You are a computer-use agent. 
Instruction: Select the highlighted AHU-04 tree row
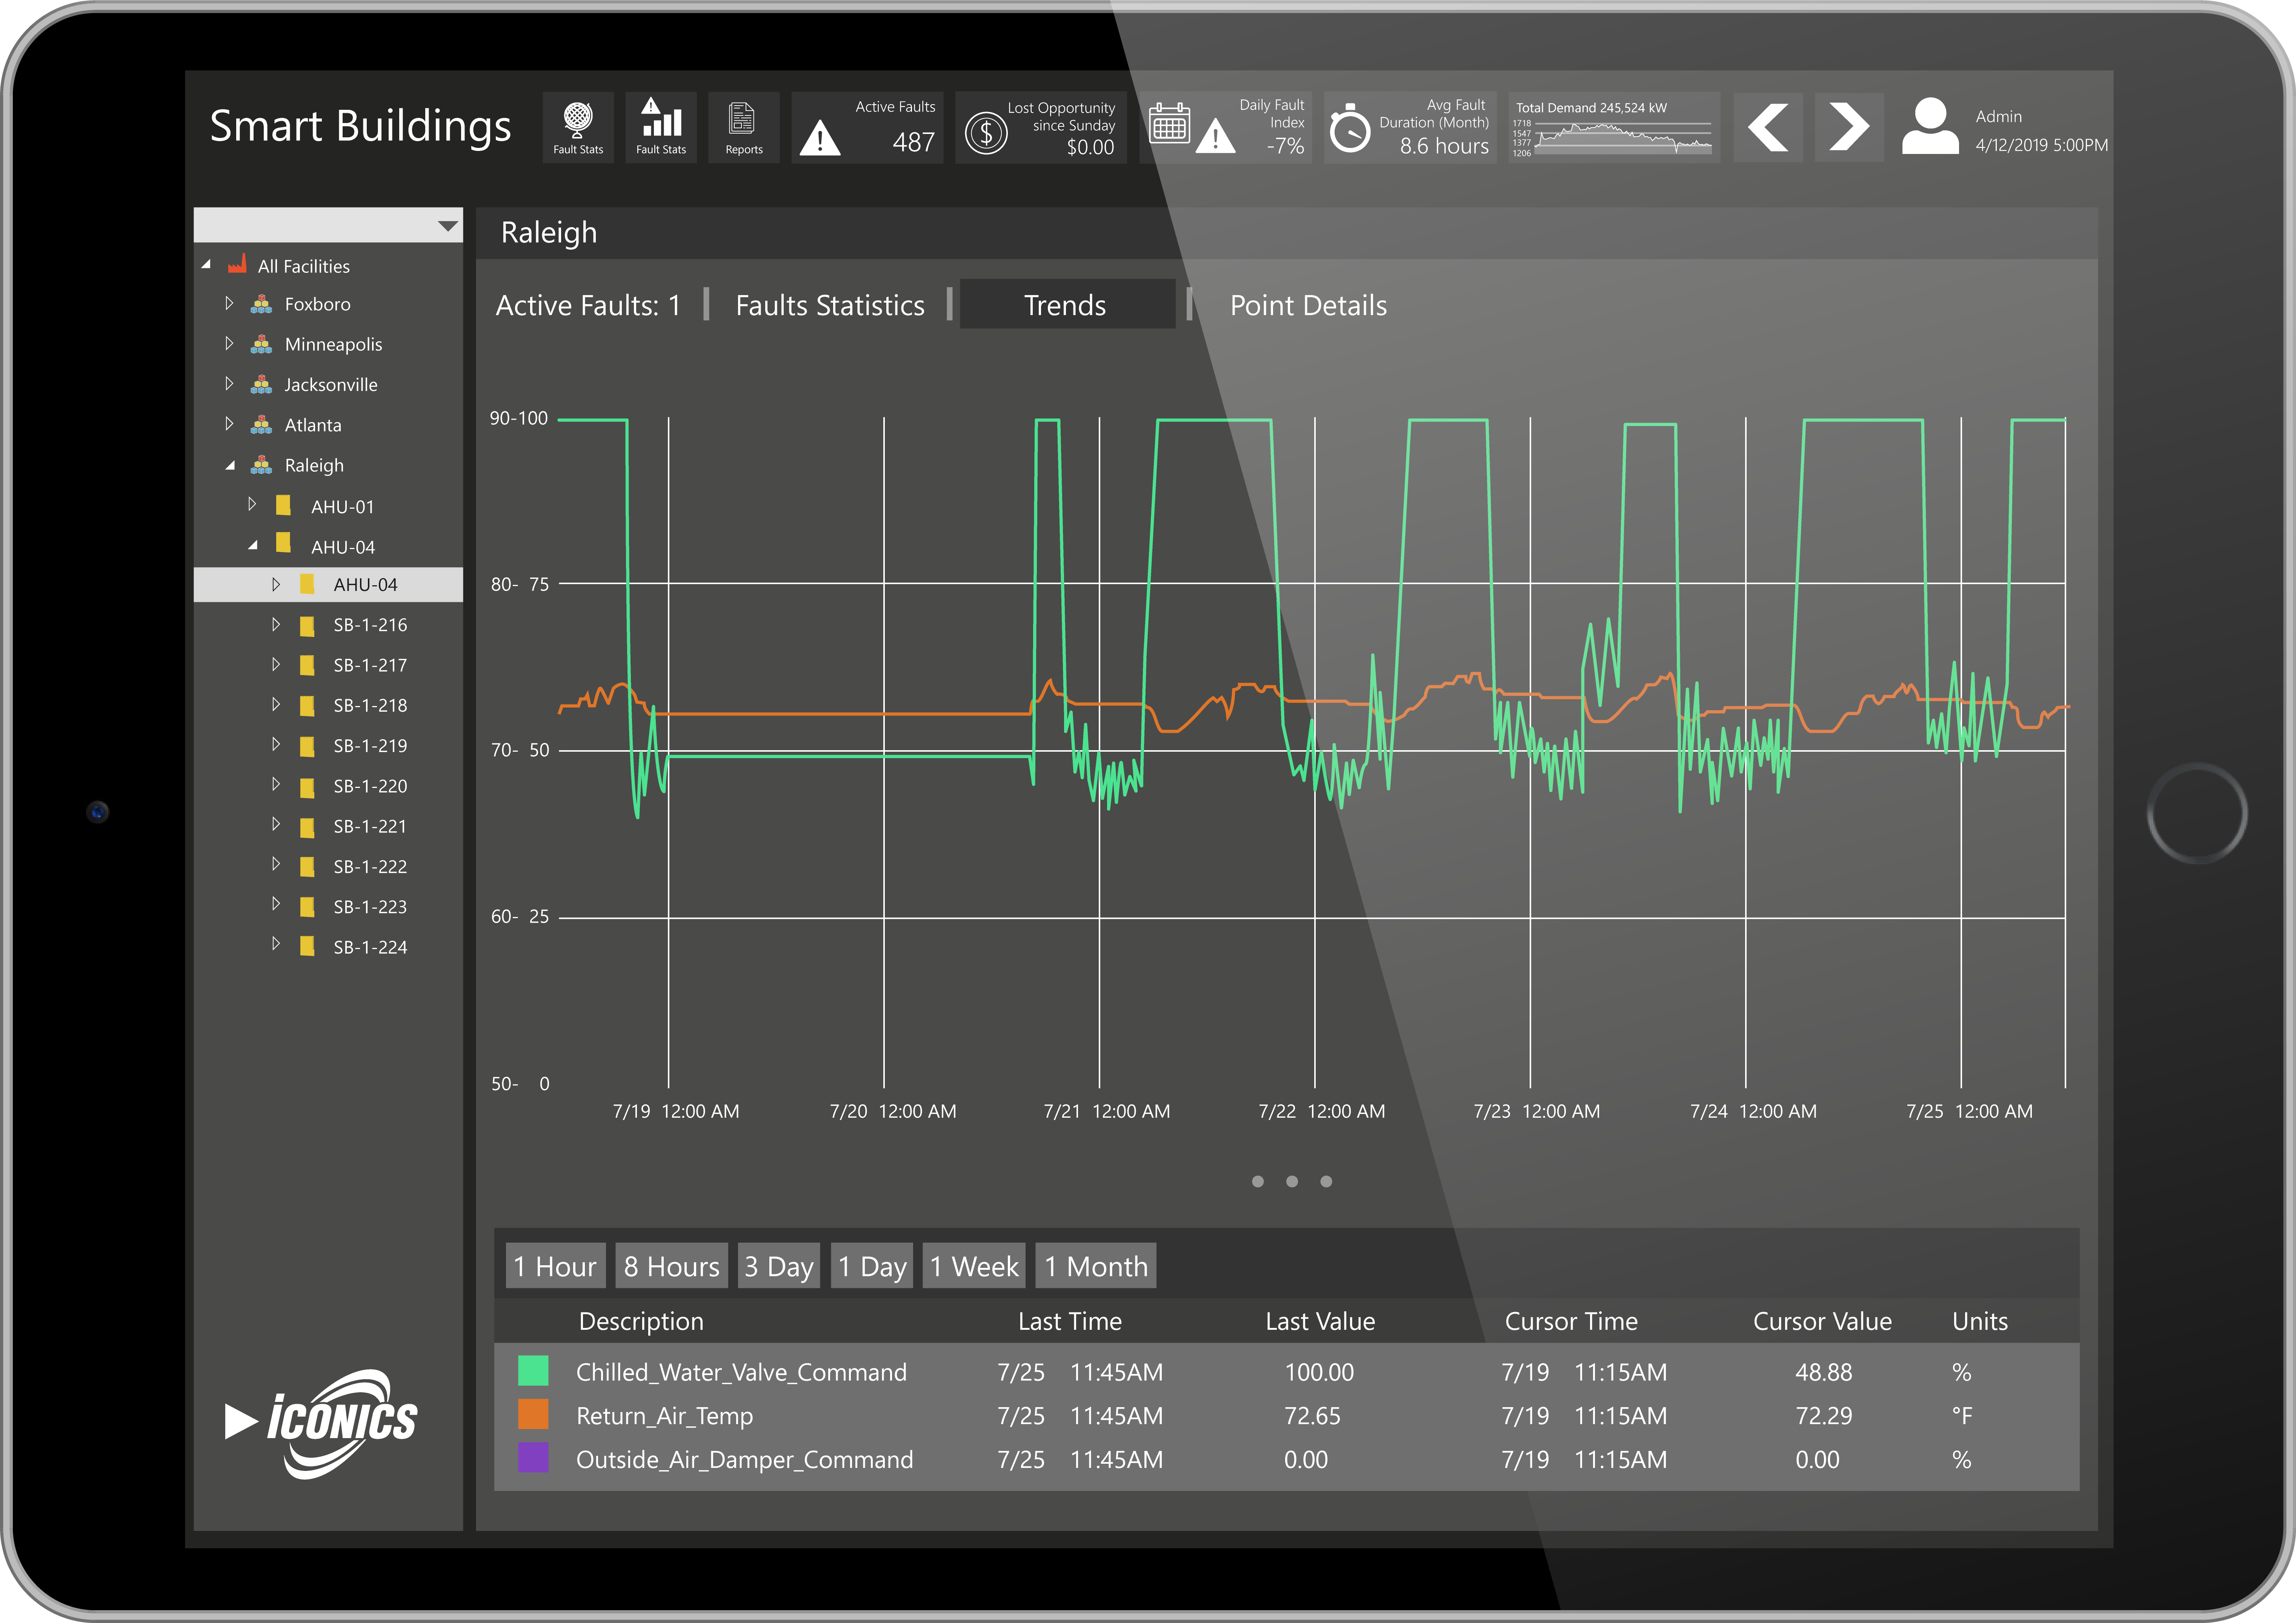point(328,584)
